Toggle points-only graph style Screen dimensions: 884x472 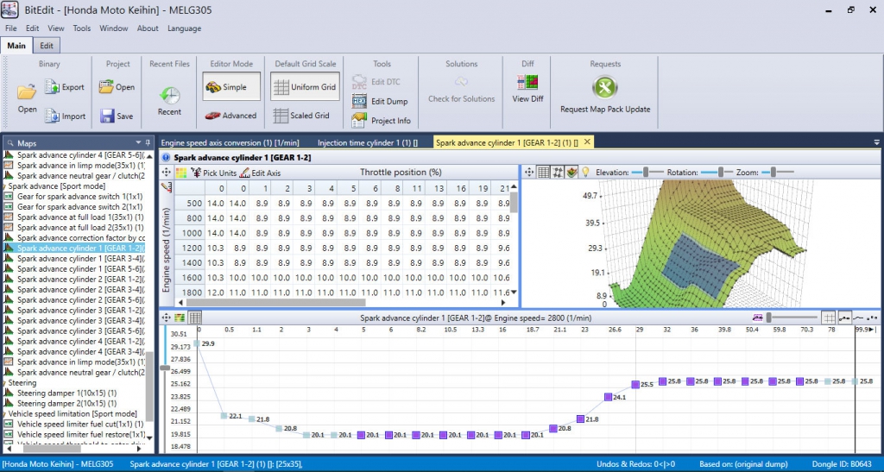[872, 318]
